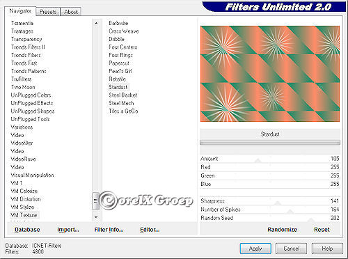Adjust the Green color slider
The height and width of the screenshot is (259, 348).
click(270, 175)
